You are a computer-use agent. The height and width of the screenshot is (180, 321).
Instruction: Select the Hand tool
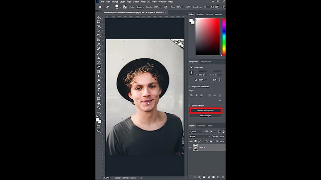[99, 103]
